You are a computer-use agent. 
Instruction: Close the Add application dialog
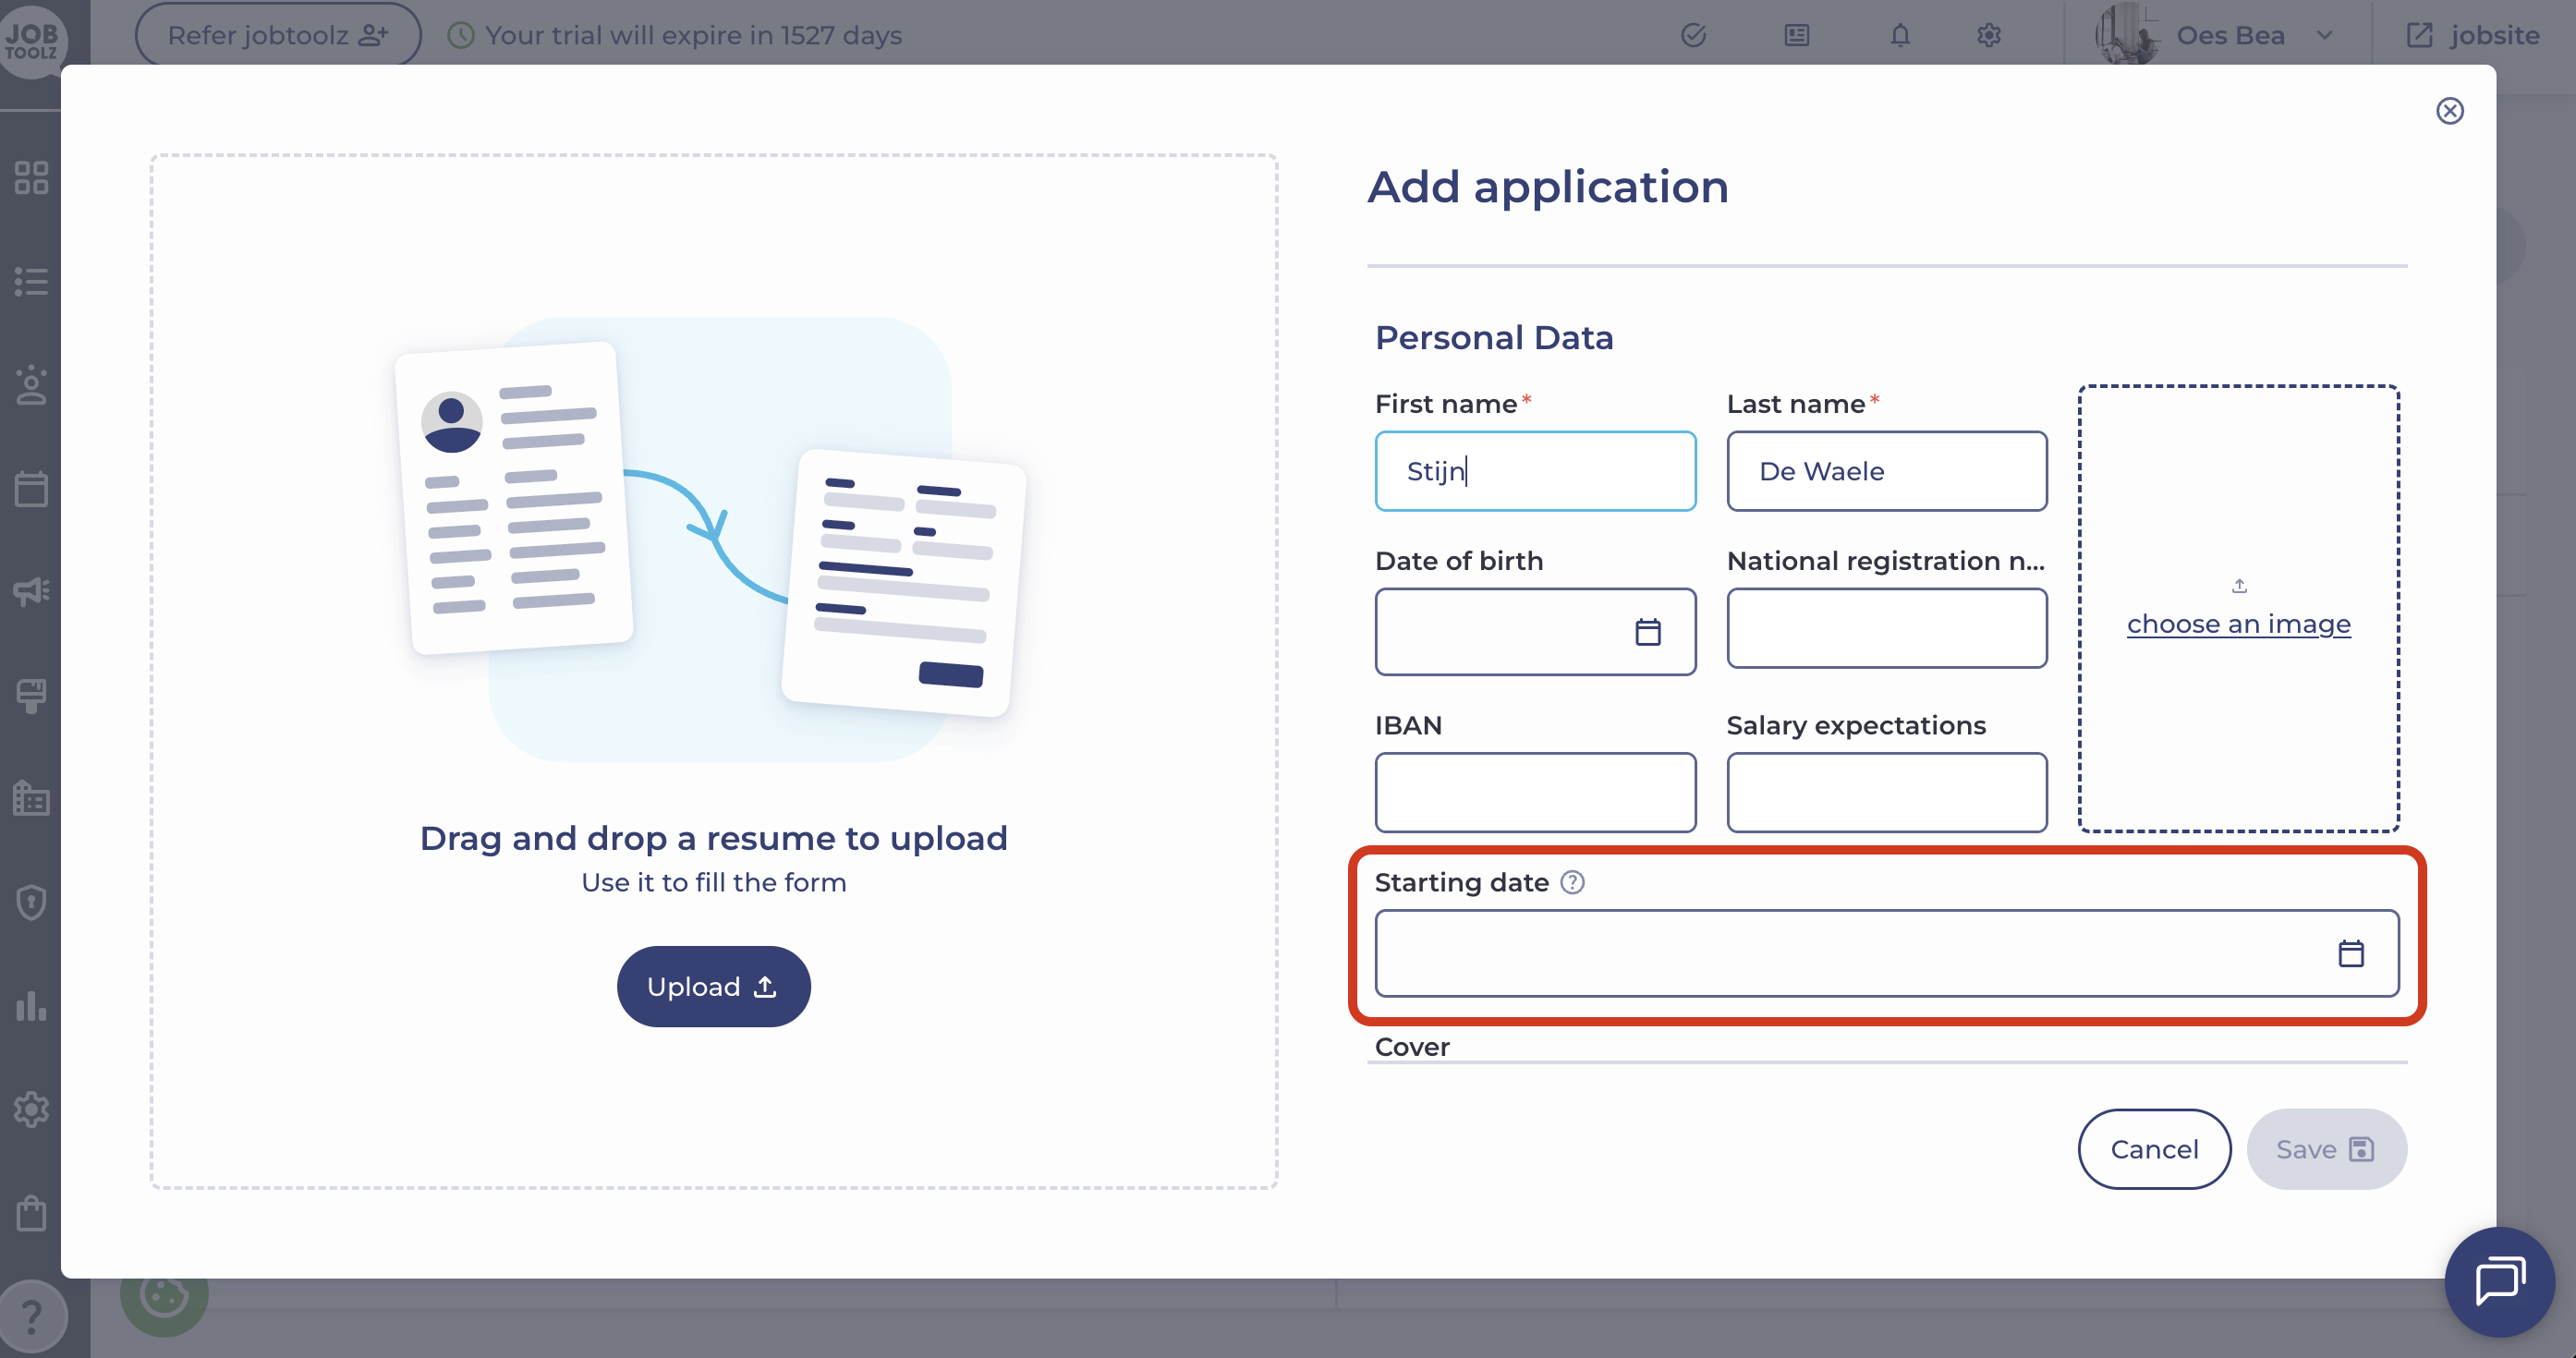click(2449, 111)
